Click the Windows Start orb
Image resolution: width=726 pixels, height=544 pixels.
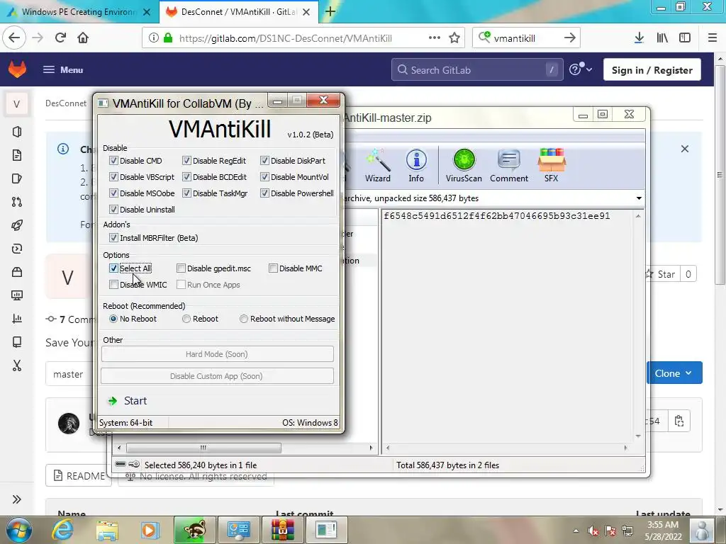tap(19, 530)
